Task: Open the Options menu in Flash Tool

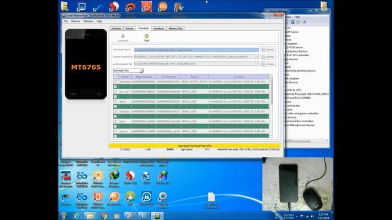Action: [75, 21]
